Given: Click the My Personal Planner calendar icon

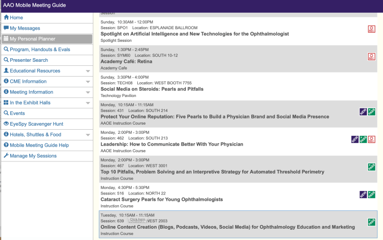Looking at the screenshot, I should click(x=6, y=39).
